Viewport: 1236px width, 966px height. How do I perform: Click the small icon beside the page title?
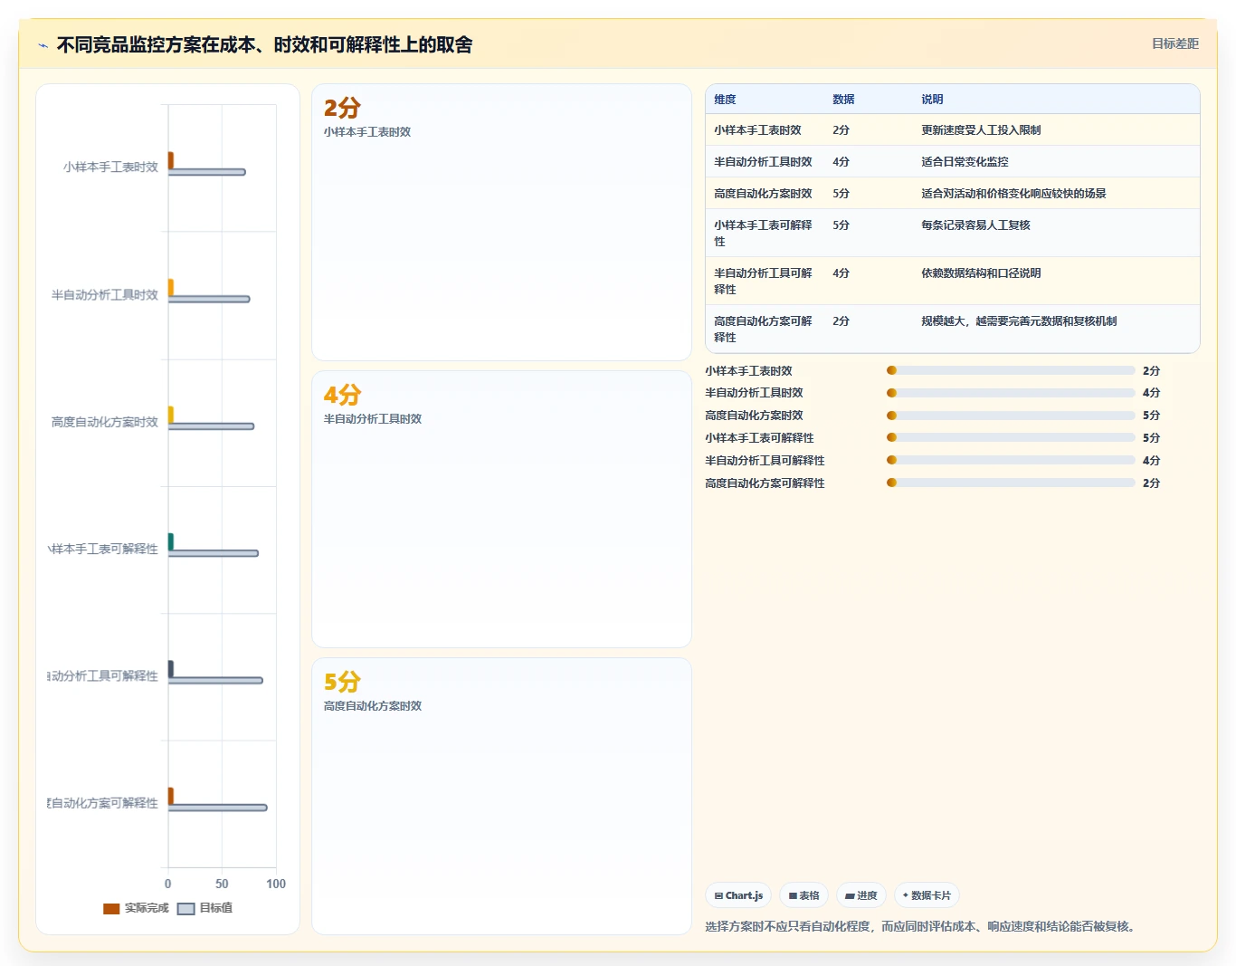click(43, 45)
